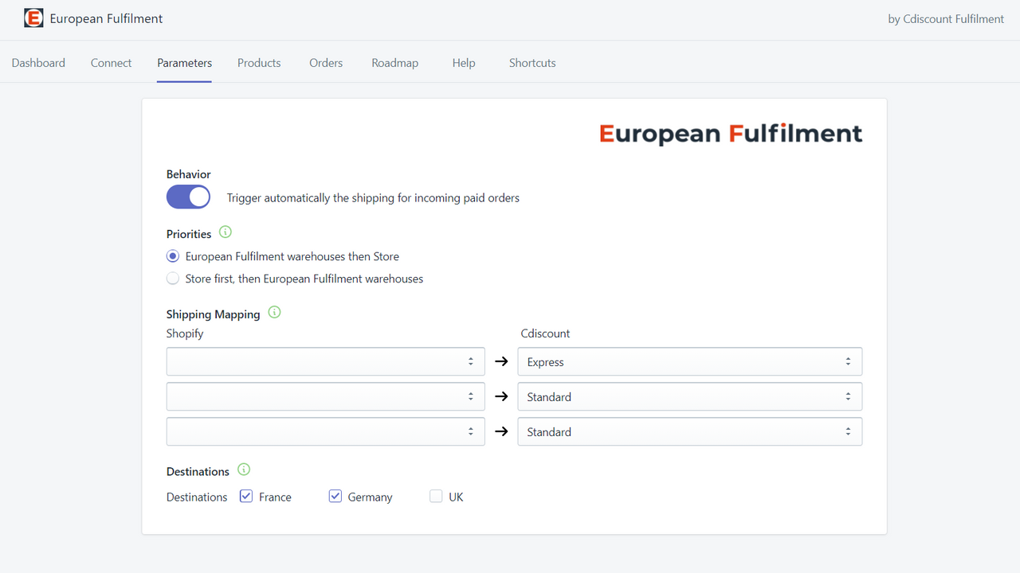Click the France label text
This screenshot has height=573, width=1020.
click(275, 497)
